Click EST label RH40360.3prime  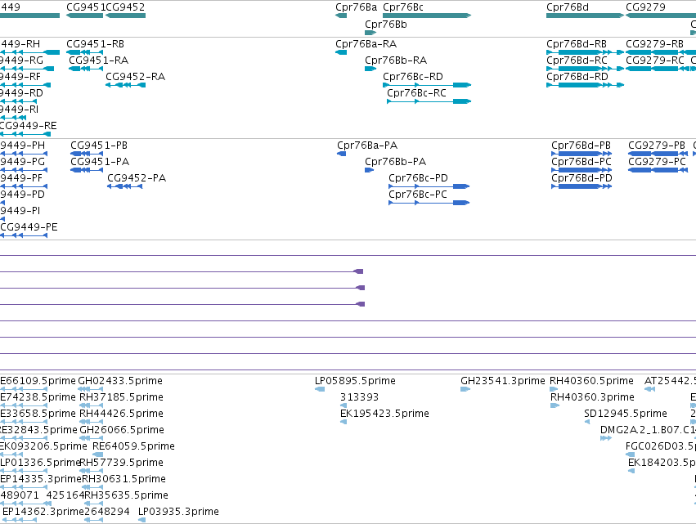click(592, 397)
